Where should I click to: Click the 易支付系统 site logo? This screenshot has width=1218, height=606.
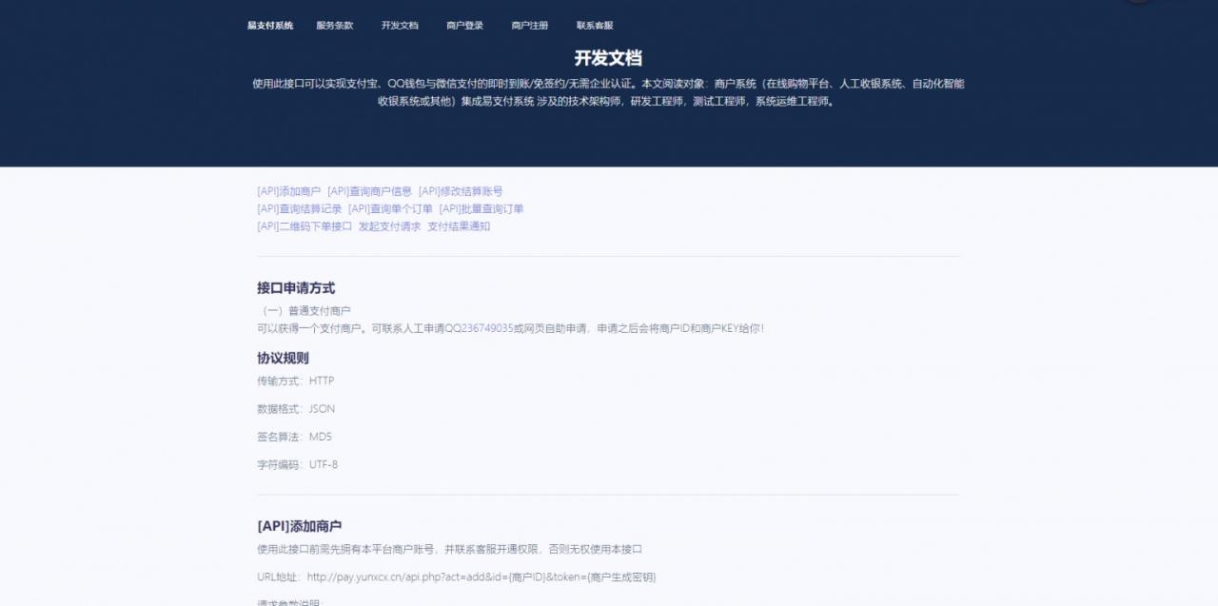pyautogui.click(x=270, y=26)
